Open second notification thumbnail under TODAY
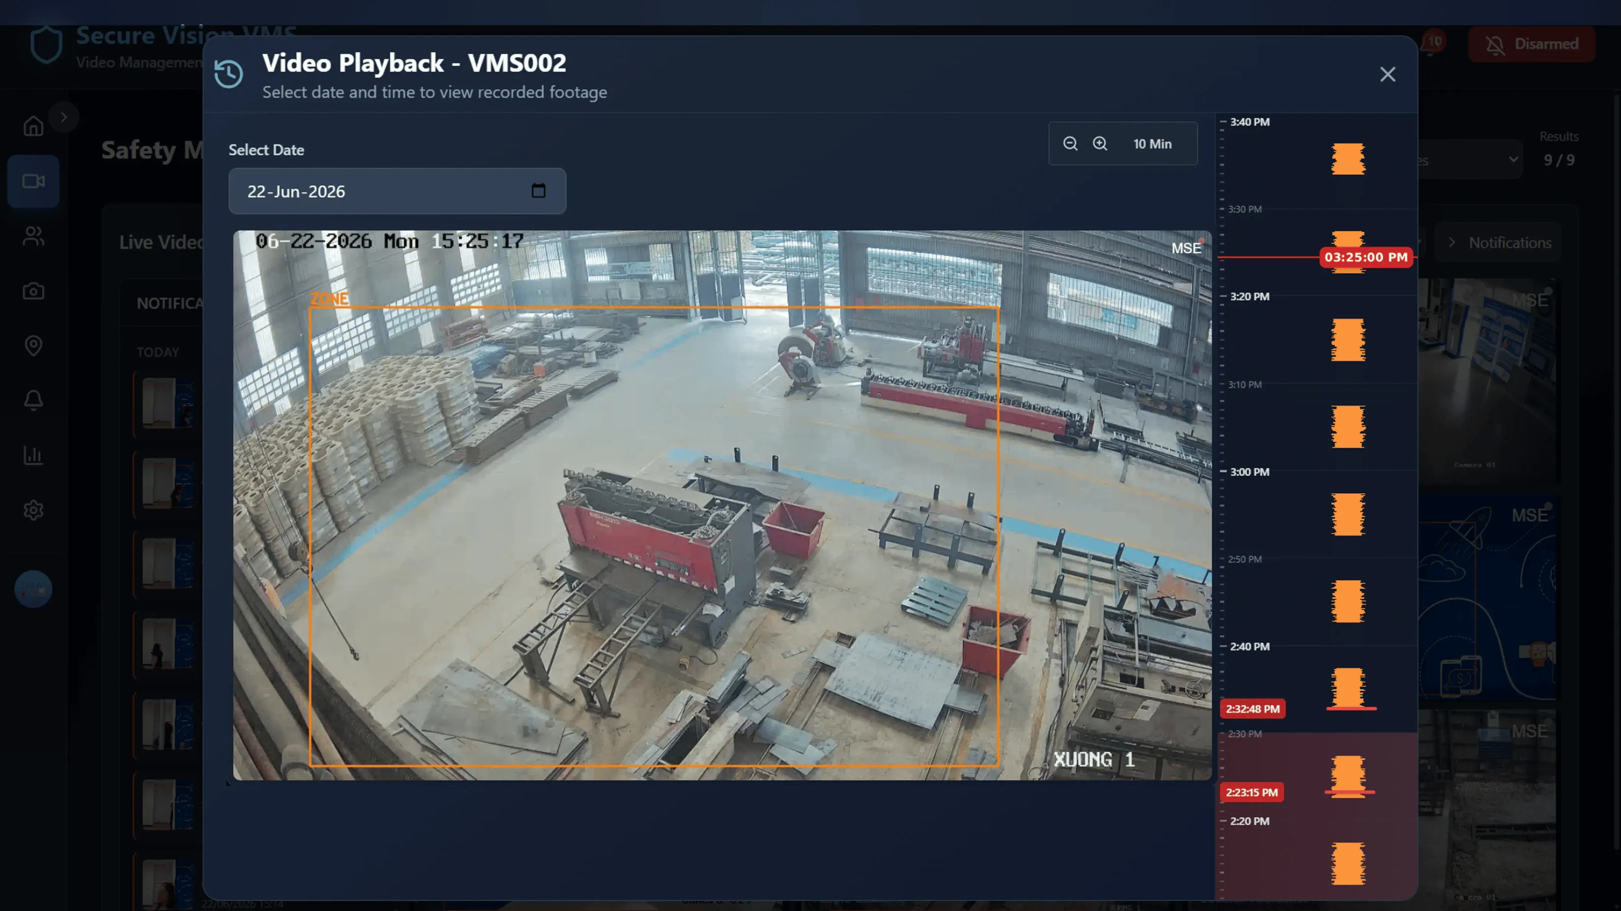This screenshot has width=1621, height=911. [x=168, y=483]
